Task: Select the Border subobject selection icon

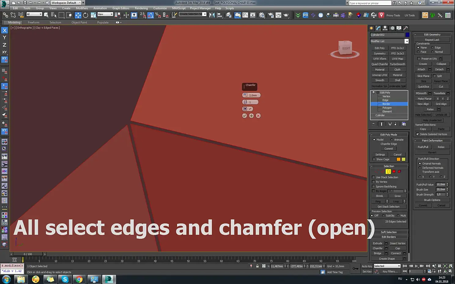Action: pos(388,172)
